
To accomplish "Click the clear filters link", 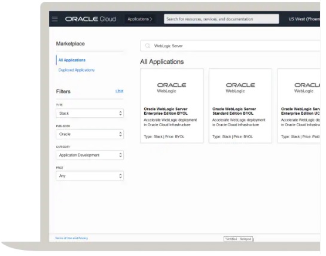I will [x=120, y=91].
